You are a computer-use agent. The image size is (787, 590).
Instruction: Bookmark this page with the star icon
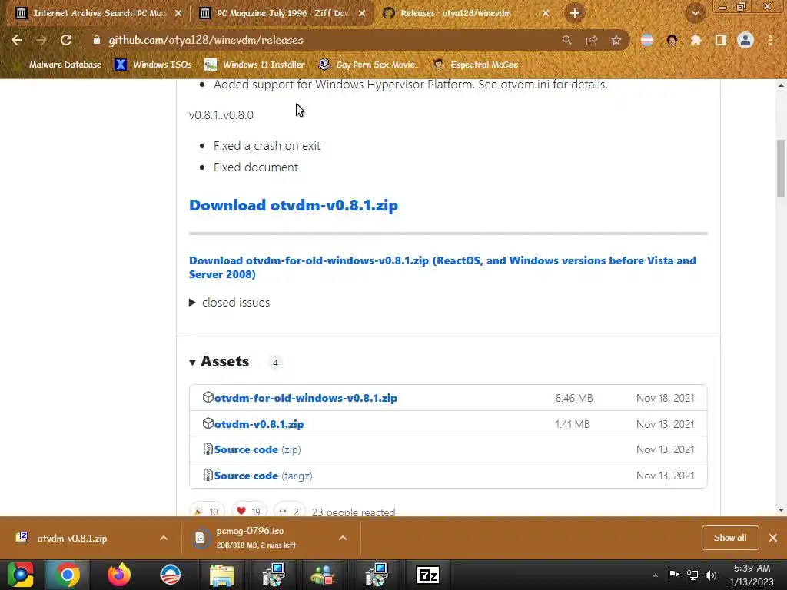616,40
